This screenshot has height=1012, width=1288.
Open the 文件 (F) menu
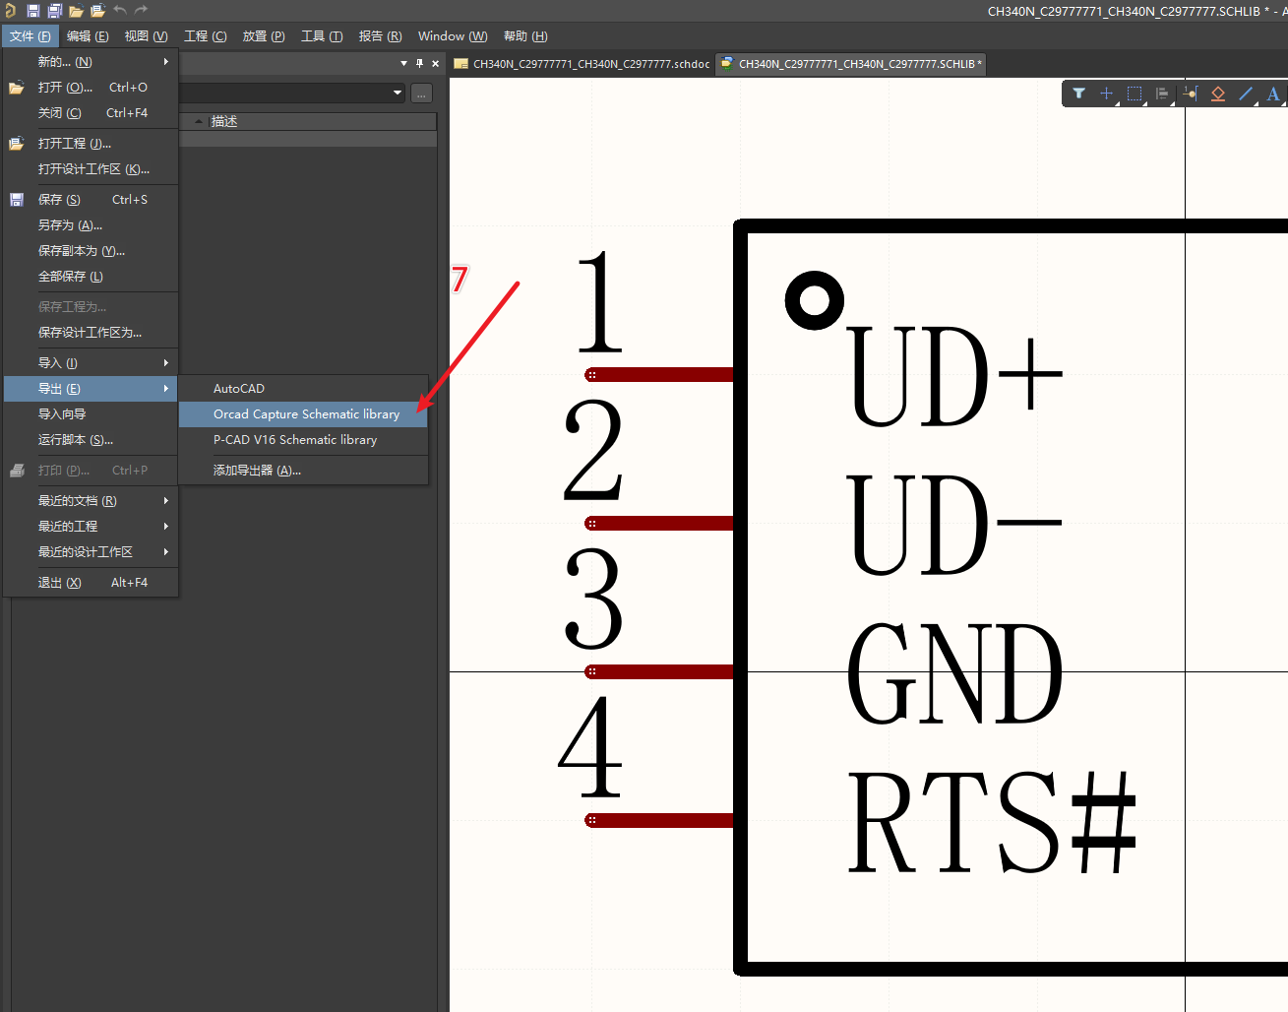[31, 36]
